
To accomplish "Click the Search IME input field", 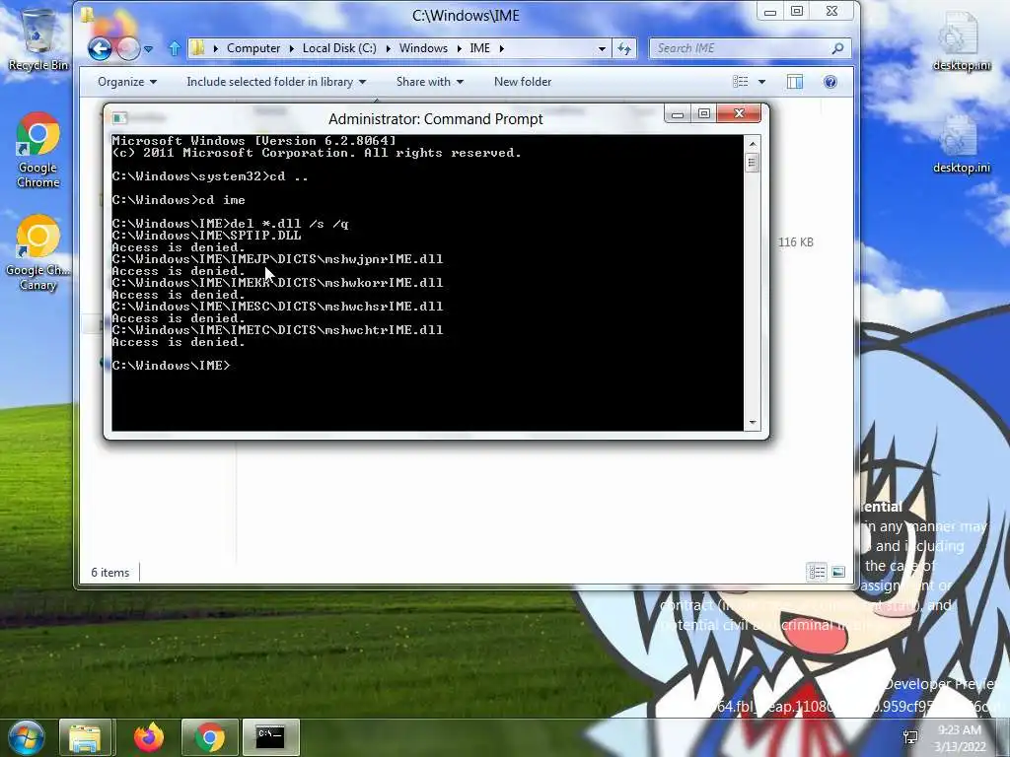I will click(741, 48).
